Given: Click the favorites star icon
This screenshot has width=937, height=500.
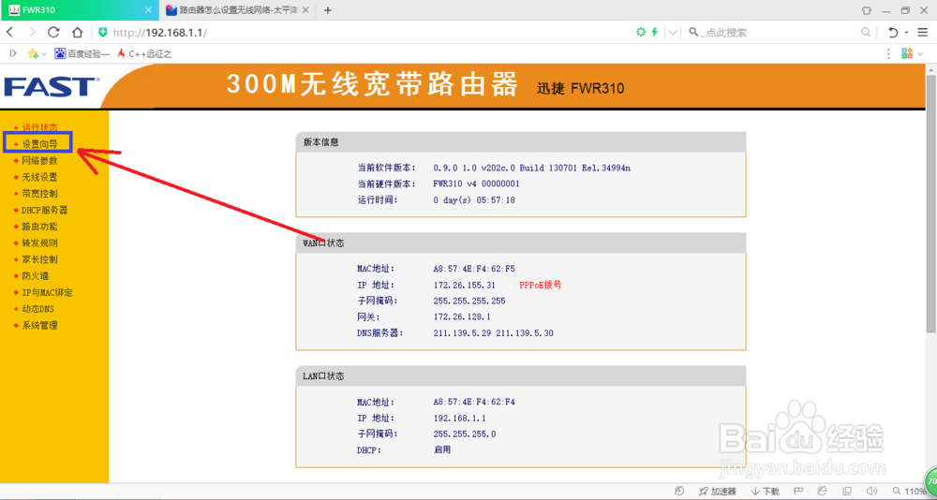Looking at the screenshot, I should (x=32, y=53).
